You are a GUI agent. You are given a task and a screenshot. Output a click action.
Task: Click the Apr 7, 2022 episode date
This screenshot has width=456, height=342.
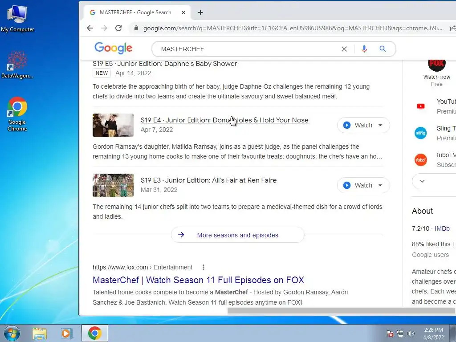[157, 130]
